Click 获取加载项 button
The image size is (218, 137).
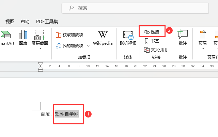pos(69,35)
